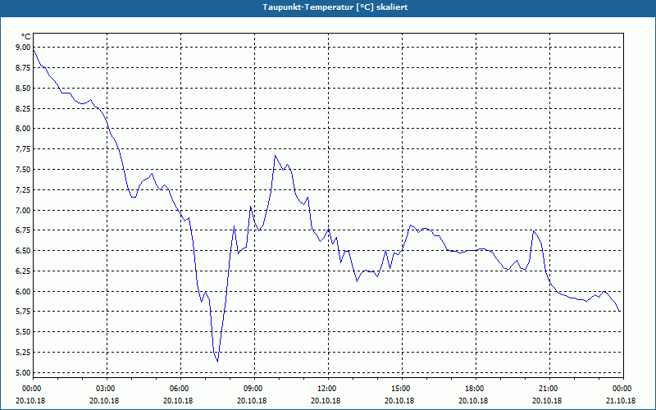Image resolution: width=656 pixels, height=410 pixels.
Task: Select the 6,50 y-axis label
Action: (24, 251)
